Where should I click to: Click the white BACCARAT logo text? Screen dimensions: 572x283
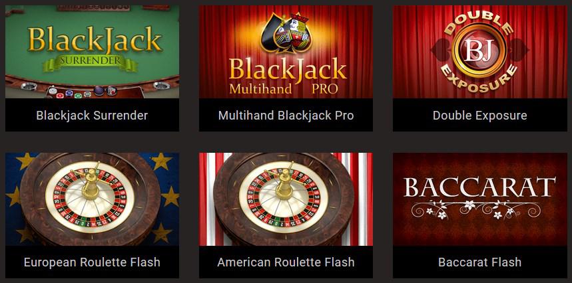(x=479, y=187)
